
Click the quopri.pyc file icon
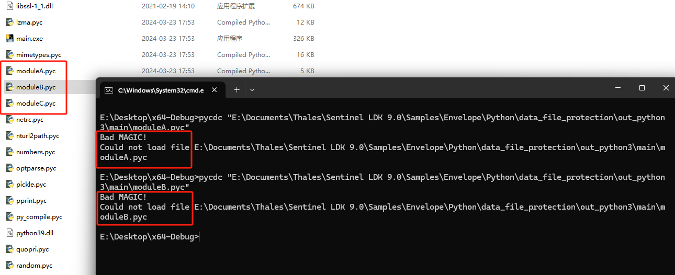(9, 249)
